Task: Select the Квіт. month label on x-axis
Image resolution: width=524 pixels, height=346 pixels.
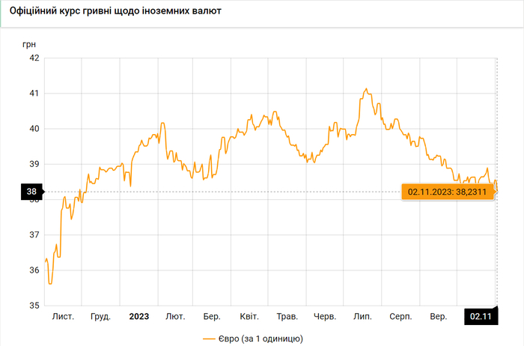Action: click(249, 317)
